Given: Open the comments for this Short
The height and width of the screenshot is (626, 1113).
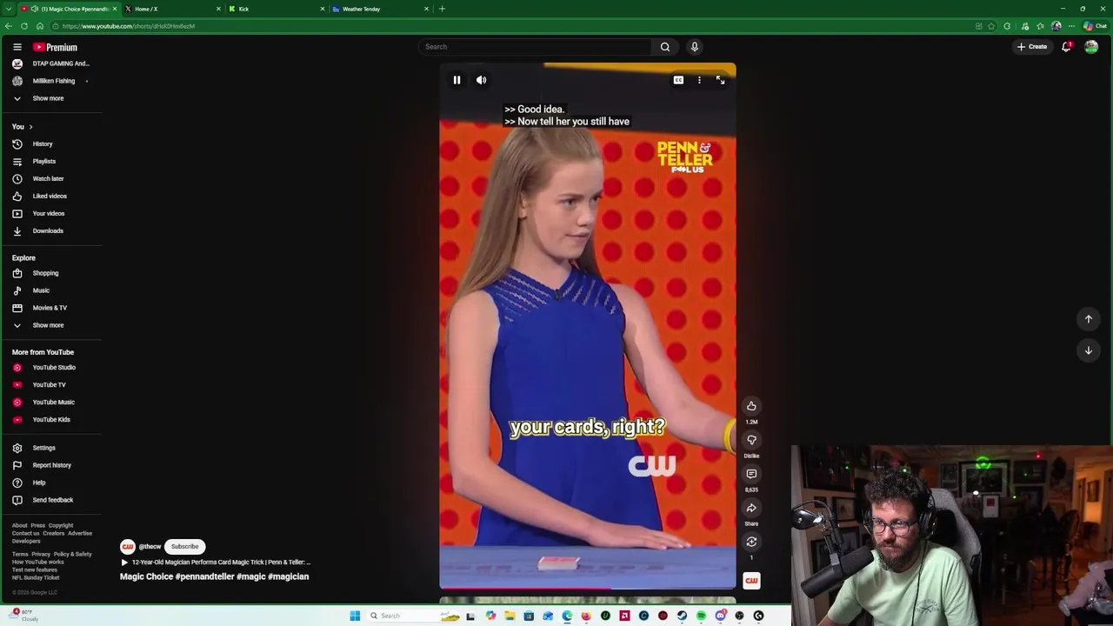Looking at the screenshot, I should click(x=751, y=474).
